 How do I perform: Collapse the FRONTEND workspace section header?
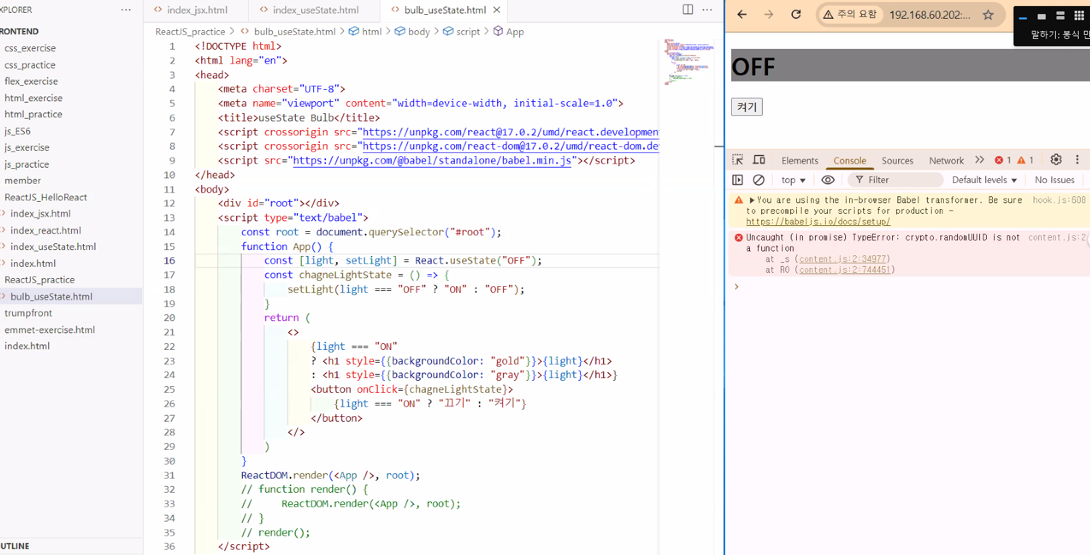click(x=71, y=32)
